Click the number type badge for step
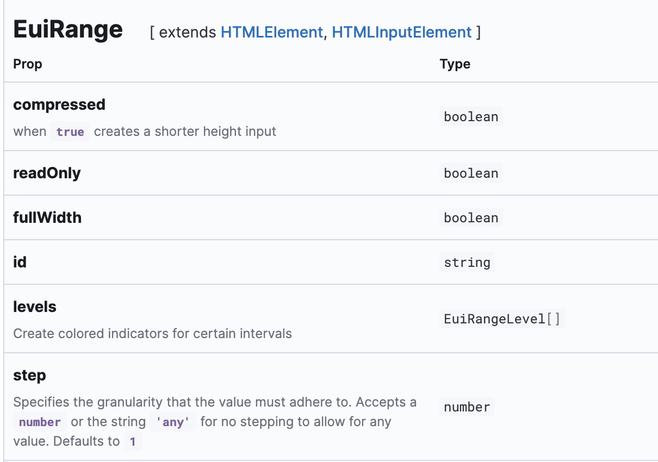This screenshot has height=462, width=658. click(x=467, y=407)
